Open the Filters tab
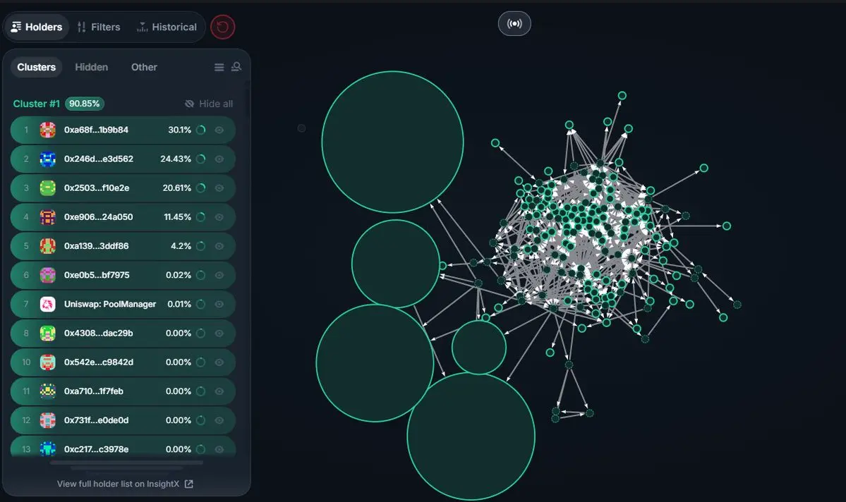The width and height of the screenshot is (846, 502). pyautogui.click(x=99, y=27)
